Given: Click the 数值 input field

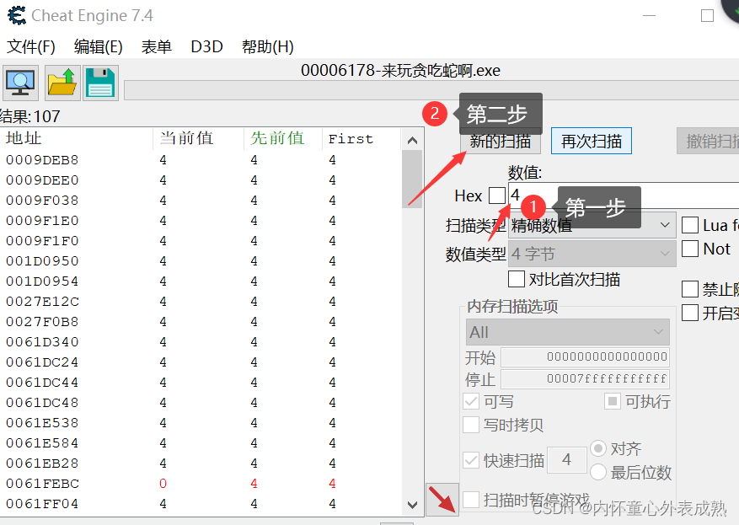Looking at the screenshot, I should pos(624,196).
